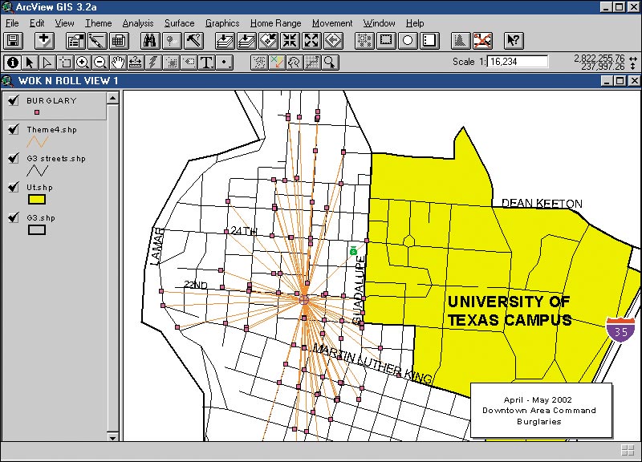Image resolution: width=642 pixels, height=462 pixels.
Task: Select the black Pointer tool
Action: click(30, 63)
